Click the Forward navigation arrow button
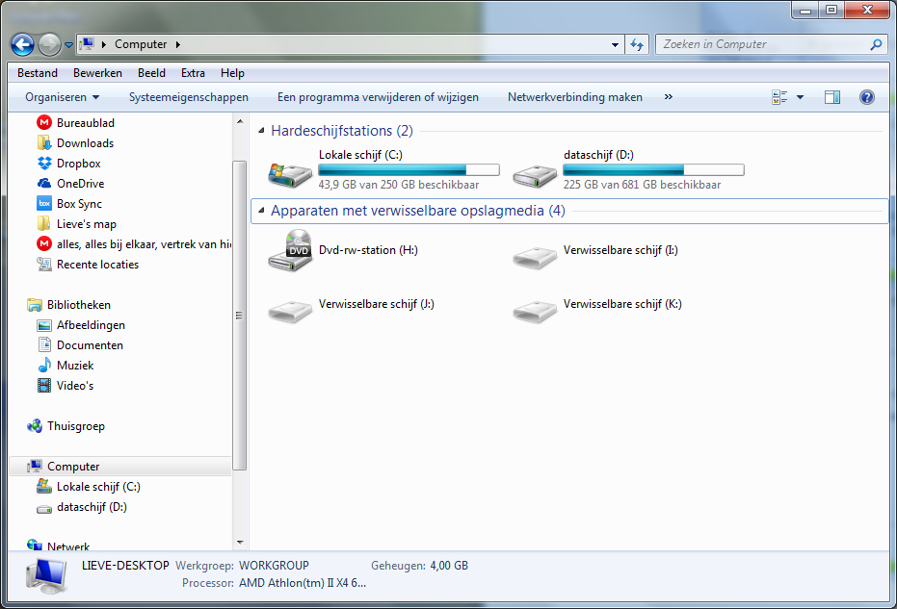This screenshot has width=897, height=609. (x=50, y=44)
